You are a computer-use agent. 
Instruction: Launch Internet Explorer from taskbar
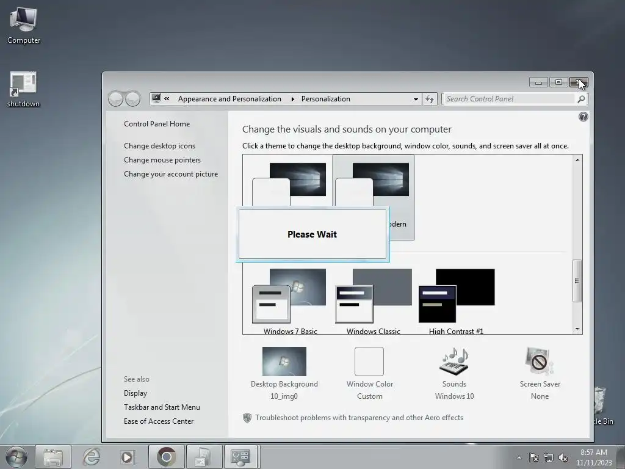coord(91,457)
